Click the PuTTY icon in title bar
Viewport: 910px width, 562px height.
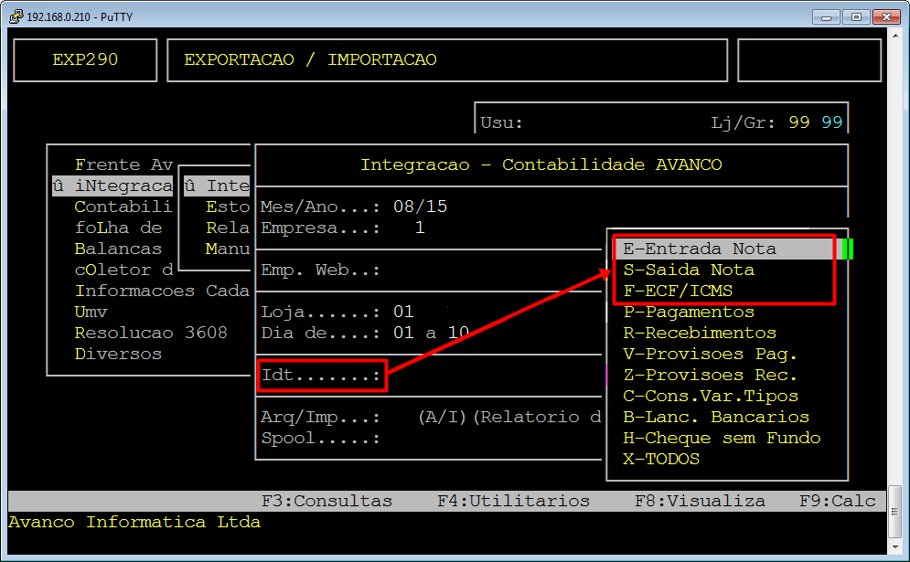(x=16, y=16)
